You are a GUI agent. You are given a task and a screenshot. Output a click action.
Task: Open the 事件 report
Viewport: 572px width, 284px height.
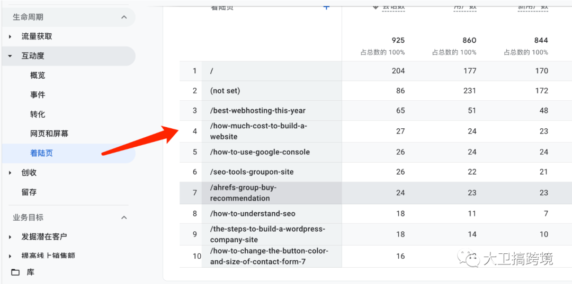pos(38,95)
